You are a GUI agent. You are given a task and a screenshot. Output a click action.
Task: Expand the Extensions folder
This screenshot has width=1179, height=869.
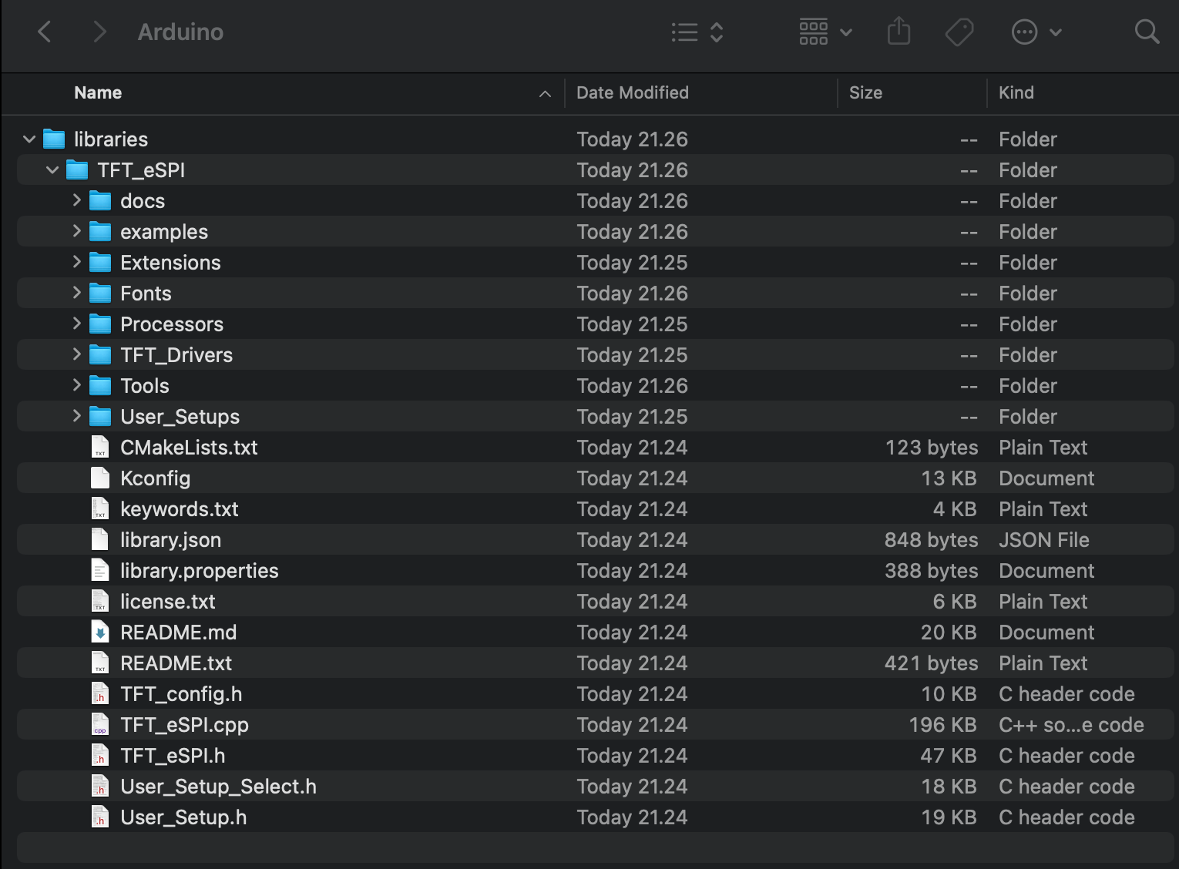point(76,262)
